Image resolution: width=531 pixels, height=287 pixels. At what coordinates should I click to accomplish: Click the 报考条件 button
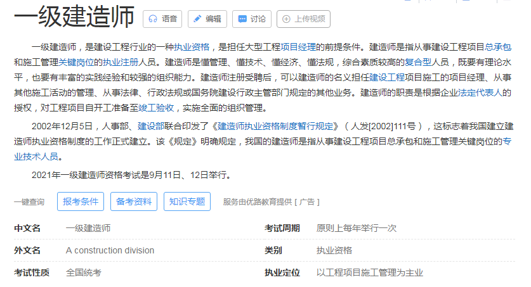click(x=81, y=201)
